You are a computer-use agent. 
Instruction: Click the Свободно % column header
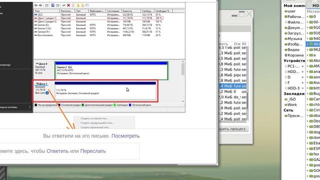[x=163, y=11]
